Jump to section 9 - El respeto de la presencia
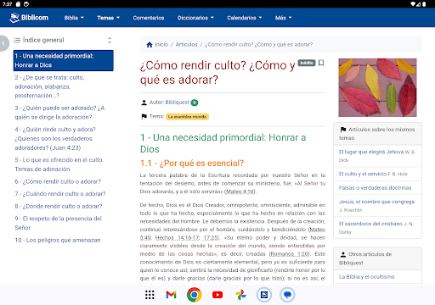This screenshot has height=305, width=435. pyautogui.click(x=59, y=223)
